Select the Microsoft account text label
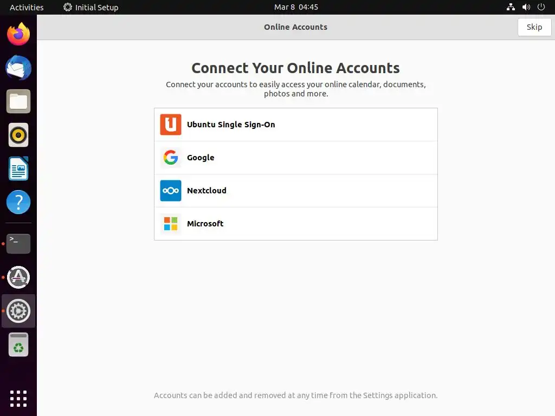Viewport: 555px width, 416px height. [205, 224]
